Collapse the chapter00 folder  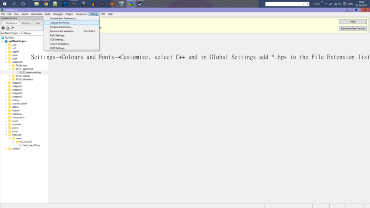(6, 62)
